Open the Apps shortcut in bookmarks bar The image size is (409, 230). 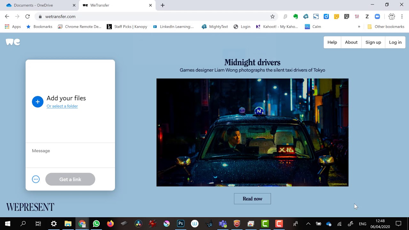coord(13,27)
